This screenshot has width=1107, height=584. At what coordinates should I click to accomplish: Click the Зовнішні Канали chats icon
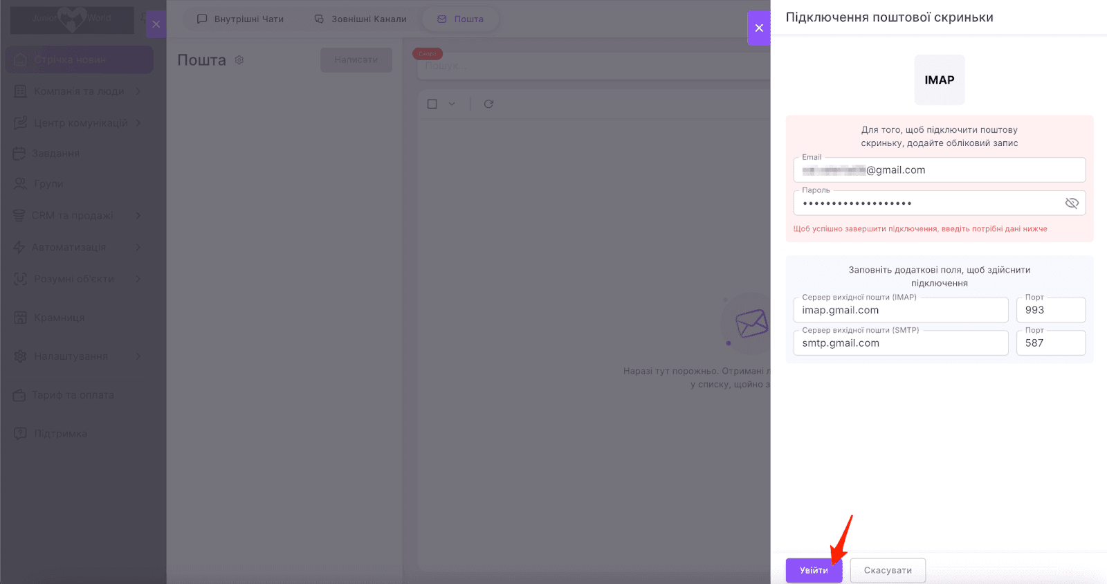319,19
